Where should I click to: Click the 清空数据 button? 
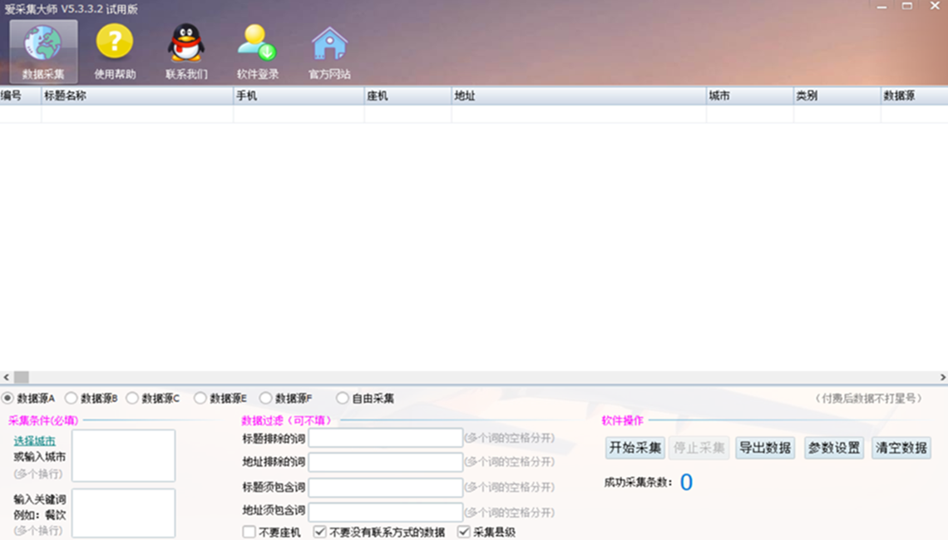coord(901,448)
